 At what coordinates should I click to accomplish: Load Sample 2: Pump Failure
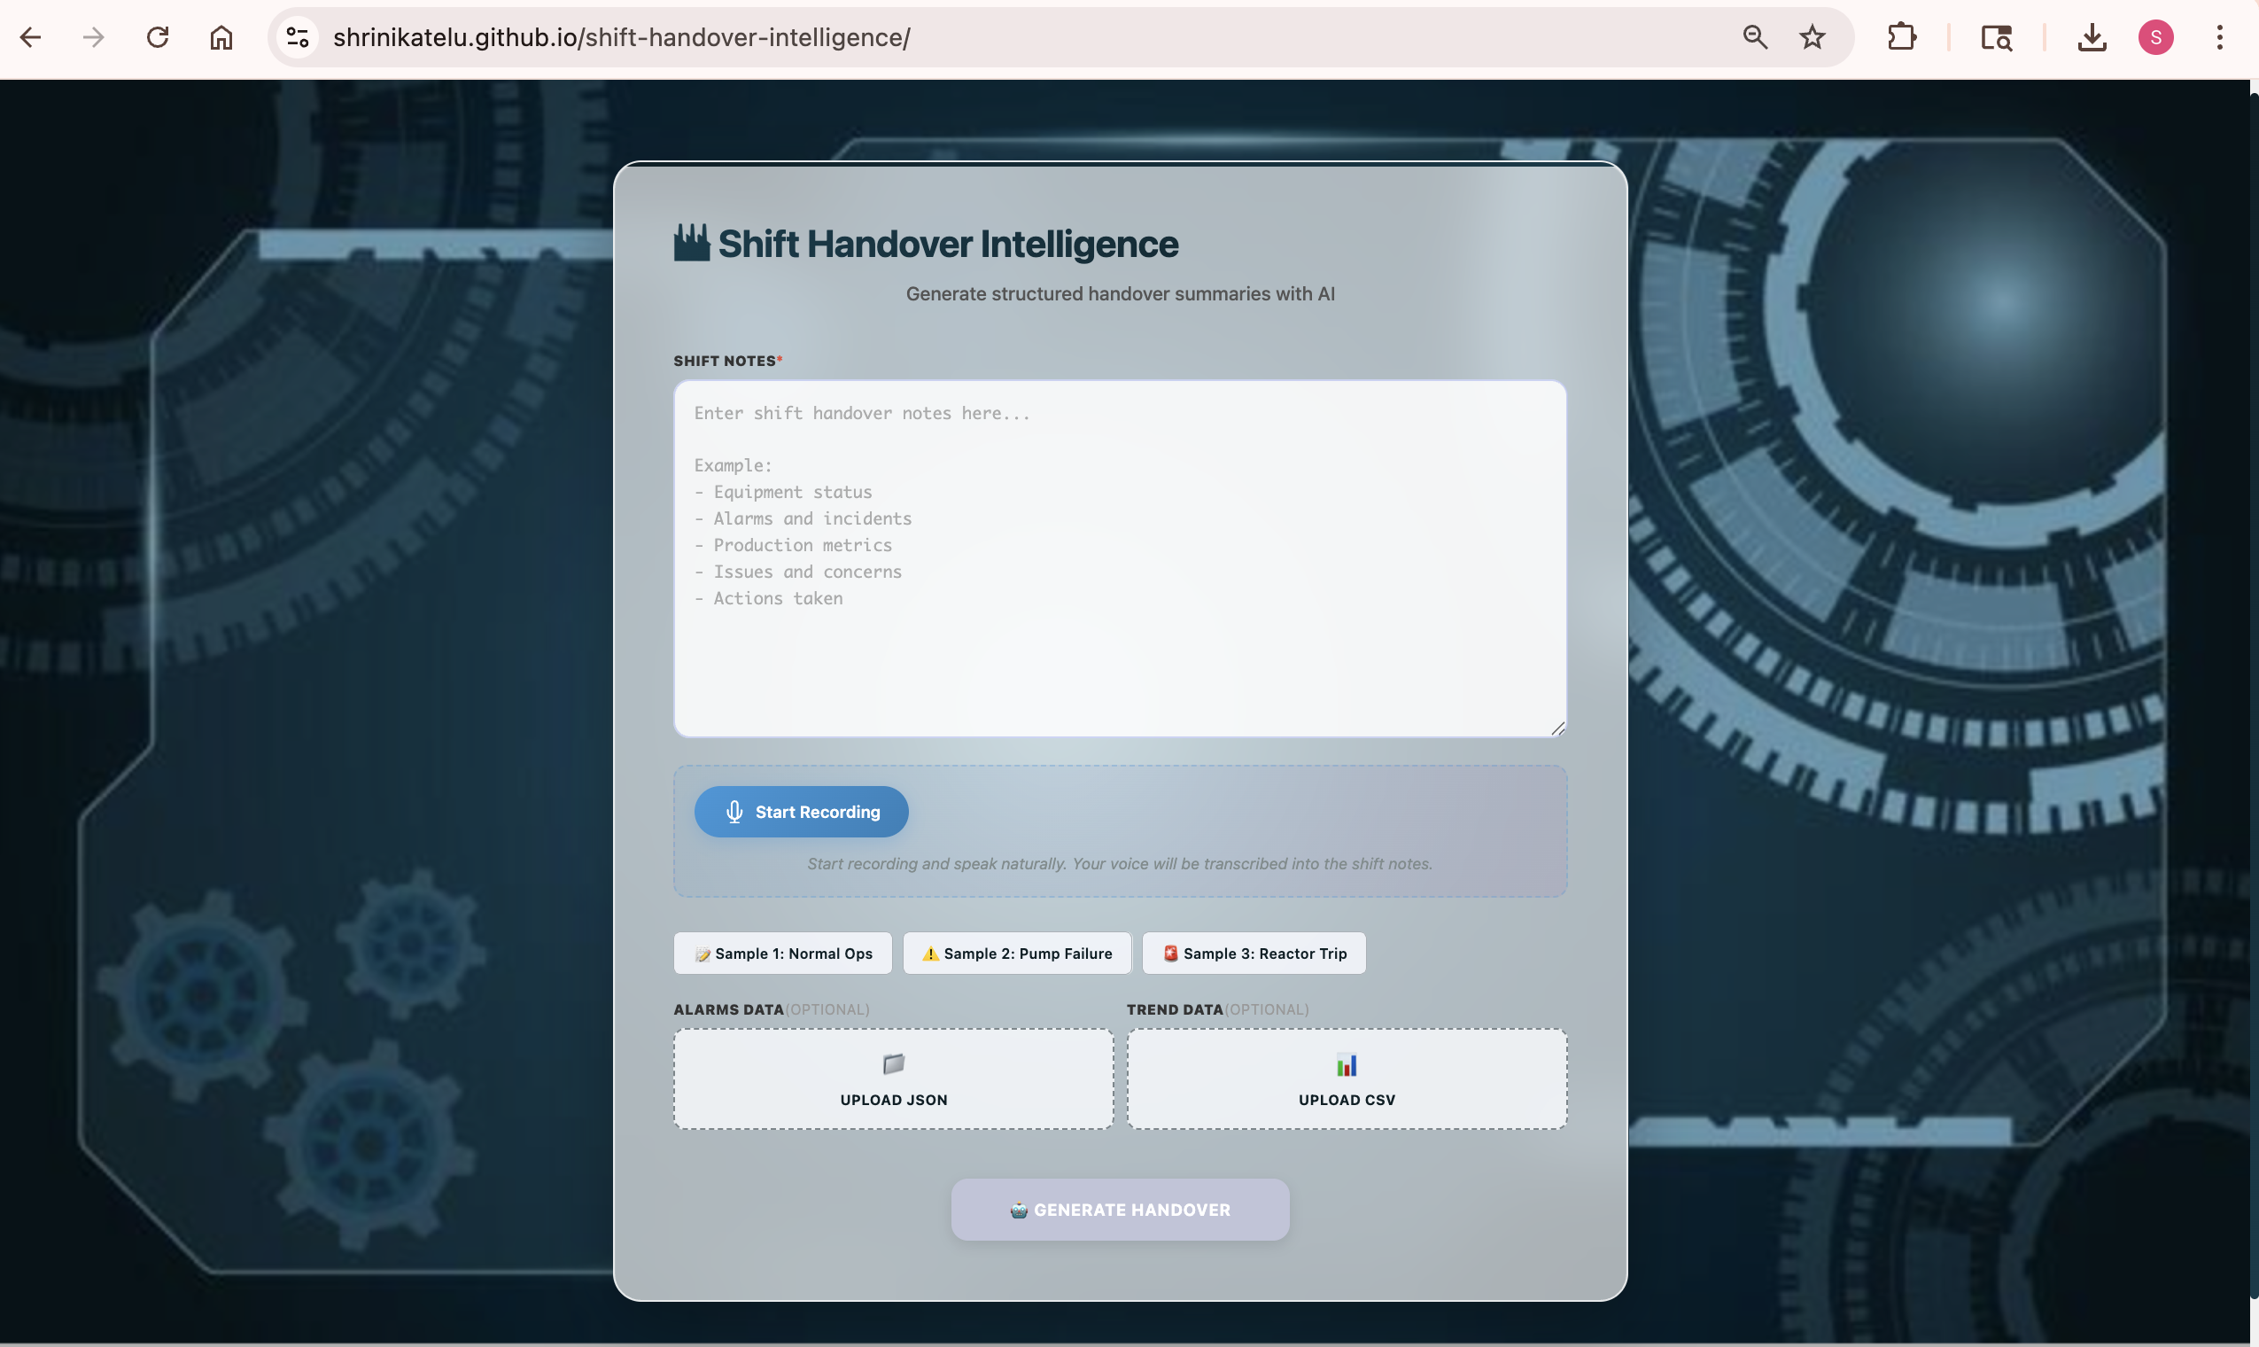click(x=1017, y=953)
